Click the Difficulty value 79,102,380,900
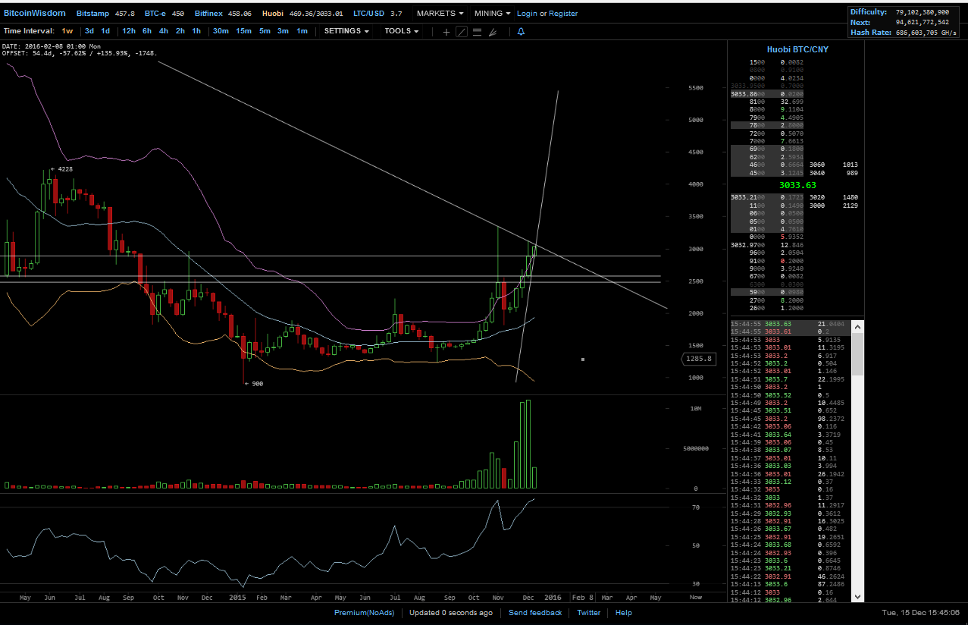This screenshot has width=968, height=625. tap(922, 13)
